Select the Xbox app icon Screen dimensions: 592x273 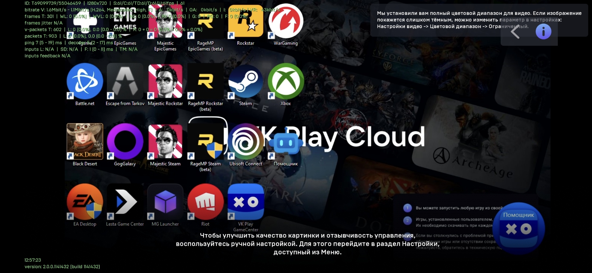[x=286, y=84]
